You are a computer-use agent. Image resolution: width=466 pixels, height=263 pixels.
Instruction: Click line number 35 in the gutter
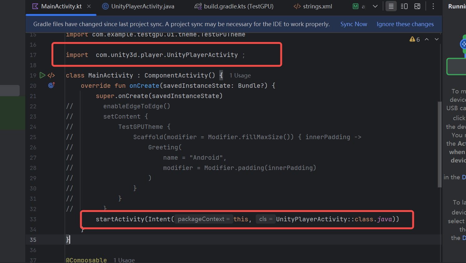33,240
